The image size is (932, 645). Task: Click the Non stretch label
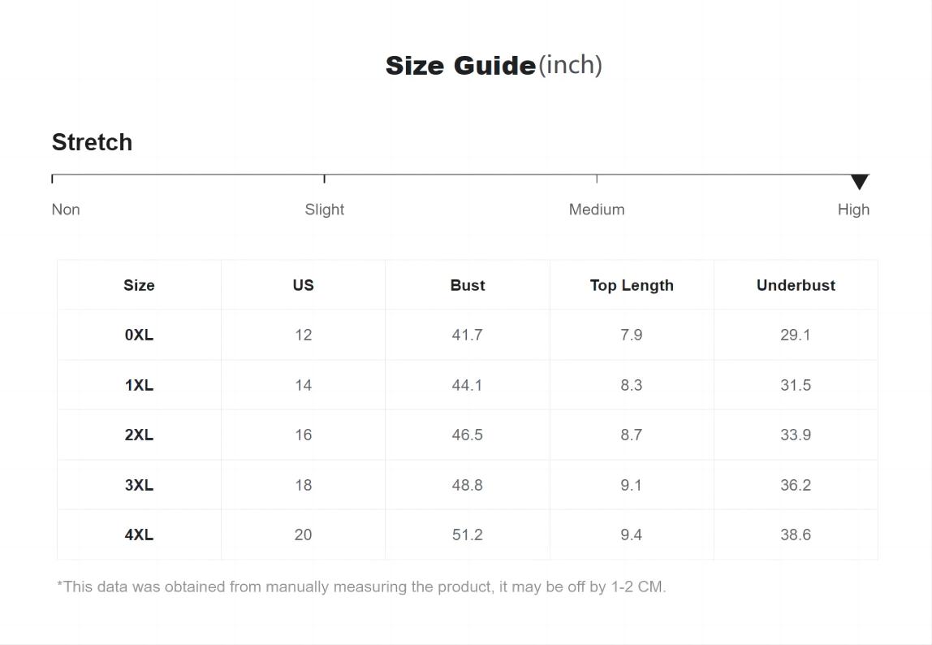pos(66,210)
